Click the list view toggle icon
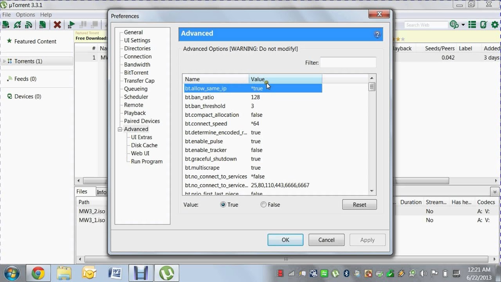 472,25
